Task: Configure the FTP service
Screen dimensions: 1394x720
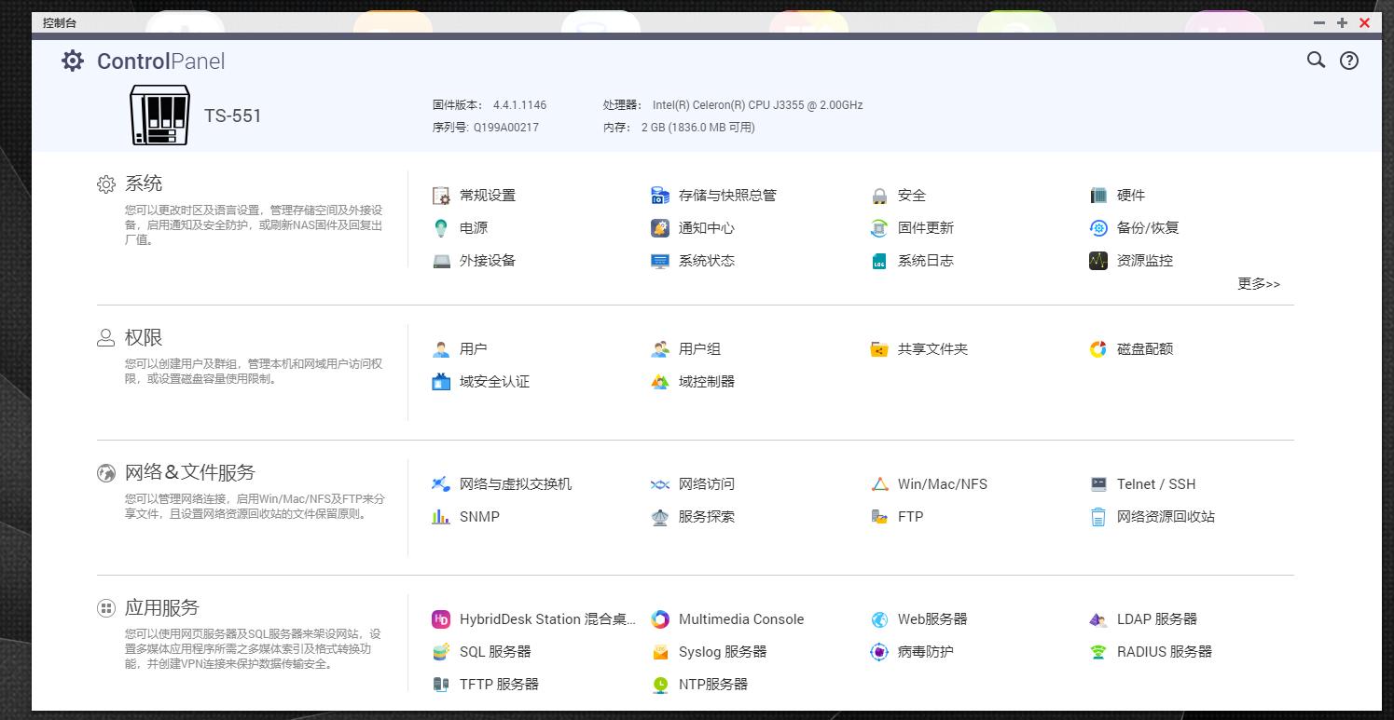Action: pos(910,517)
